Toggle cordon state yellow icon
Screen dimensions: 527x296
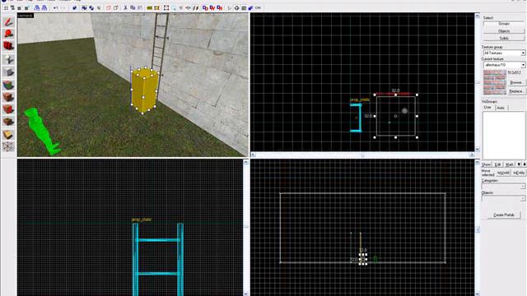(150, 7)
